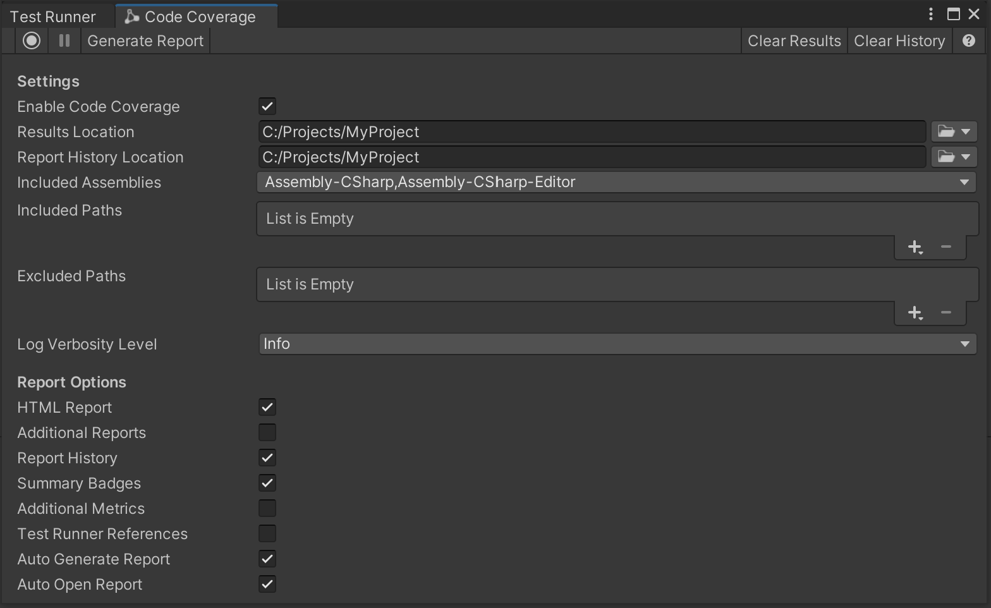The height and width of the screenshot is (608, 991).
Task: Browse folder for Results Location
Action: (954, 131)
